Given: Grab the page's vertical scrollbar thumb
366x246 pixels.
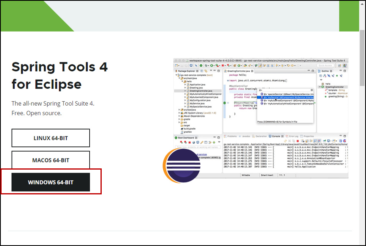Looking at the screenshot, I should pos(362,58).
